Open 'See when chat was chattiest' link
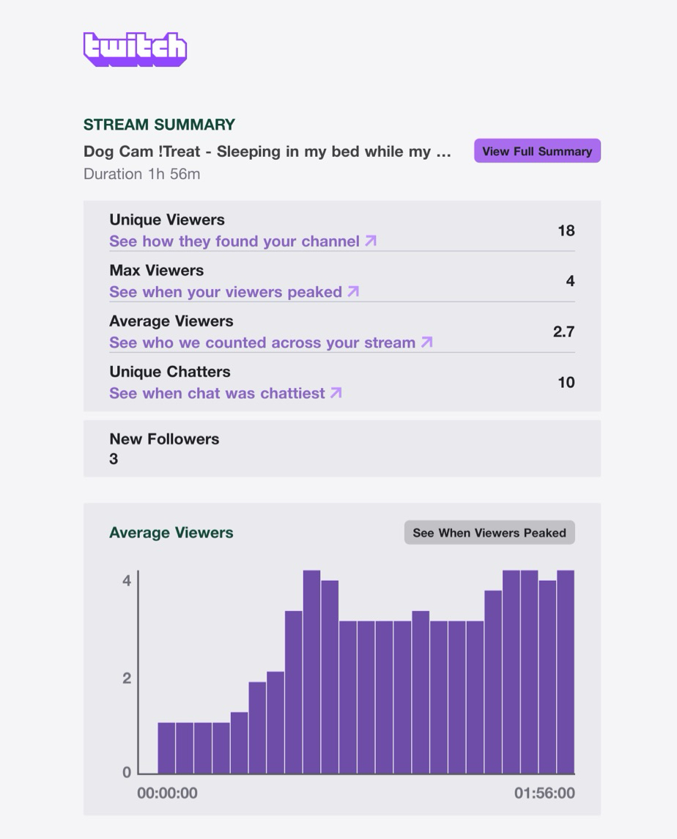 coord(217,393)
